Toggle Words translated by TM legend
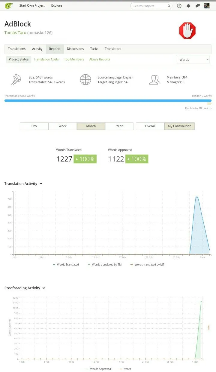The width and height of the screenshot is (216, 372). coord(105,265)
